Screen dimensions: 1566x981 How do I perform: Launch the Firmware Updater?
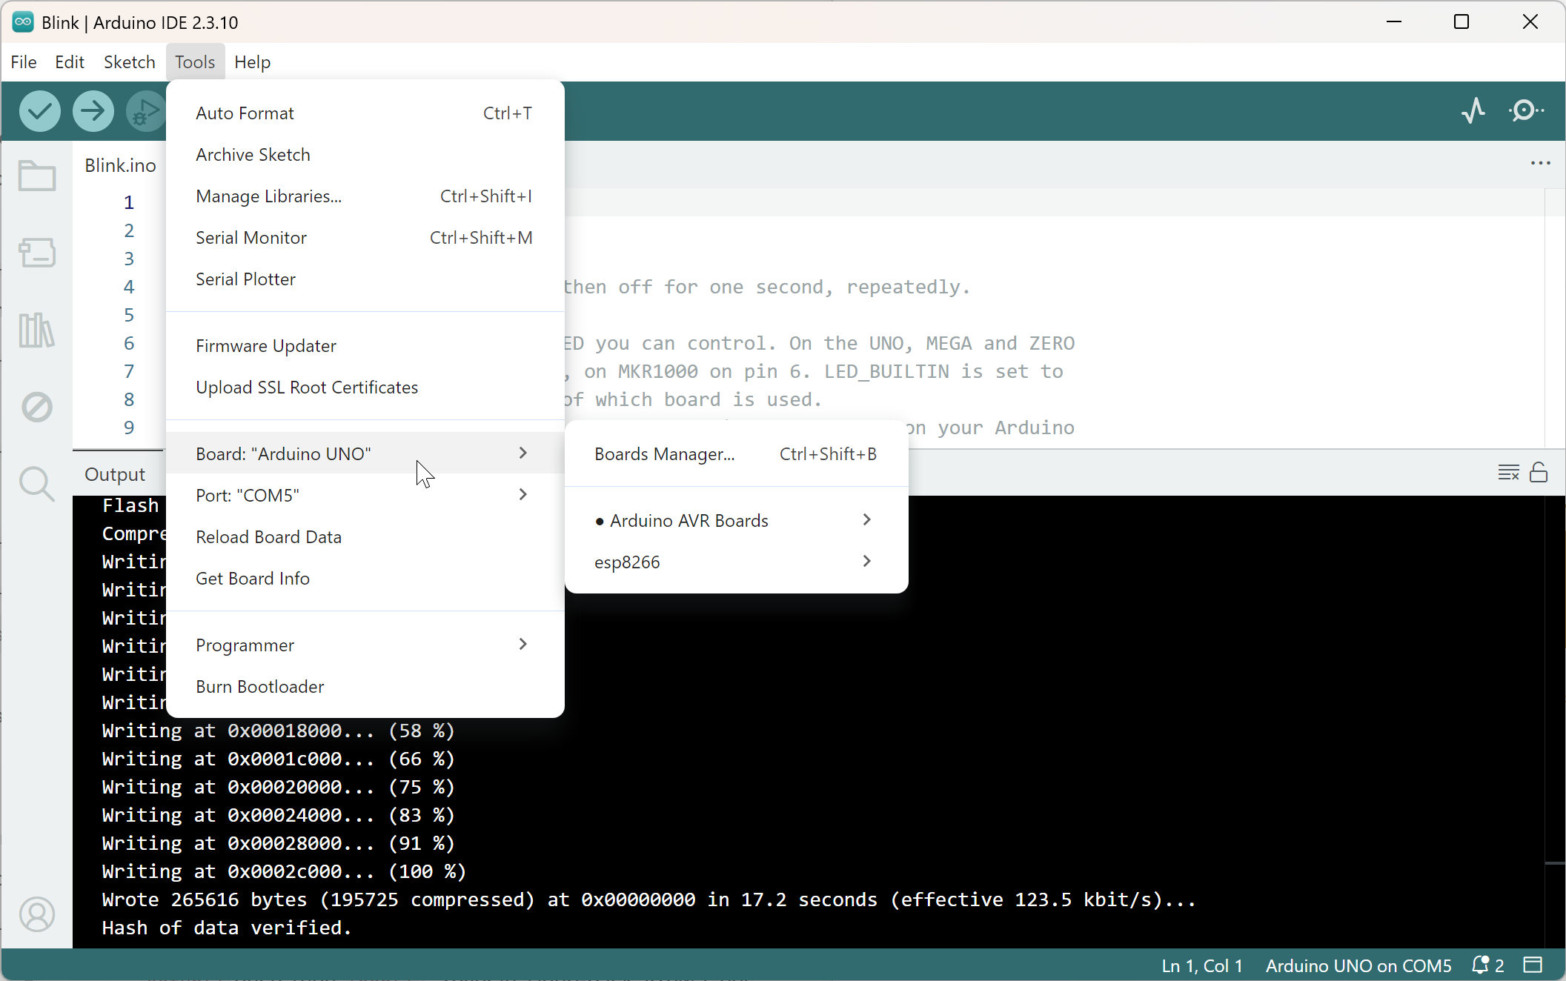pyautogui.click(x=365, y=345)
